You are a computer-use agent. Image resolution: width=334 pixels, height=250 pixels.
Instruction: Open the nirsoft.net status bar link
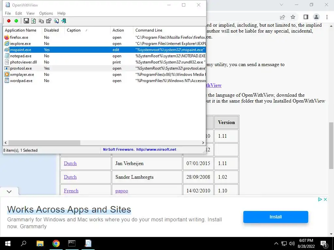pos(156,149)
